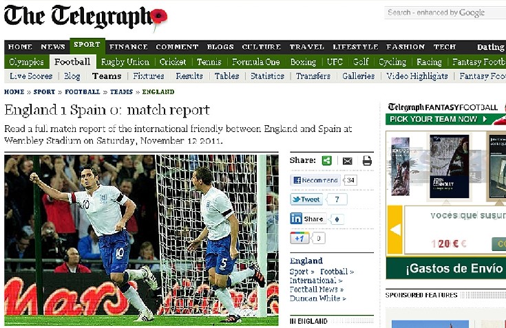The image size is (506, 328).
Task: Click Pick Your Team Now banner
Action: pyautogui.click(x=445, y=119)
